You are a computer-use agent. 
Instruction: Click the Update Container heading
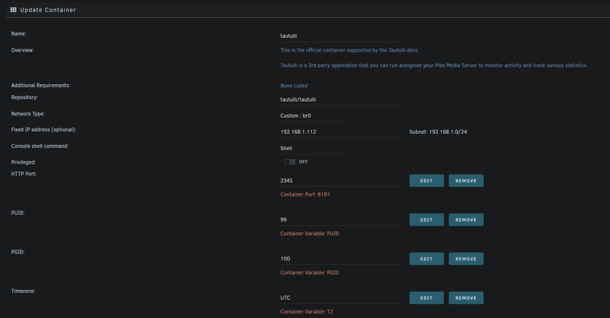tap(48, 10)
